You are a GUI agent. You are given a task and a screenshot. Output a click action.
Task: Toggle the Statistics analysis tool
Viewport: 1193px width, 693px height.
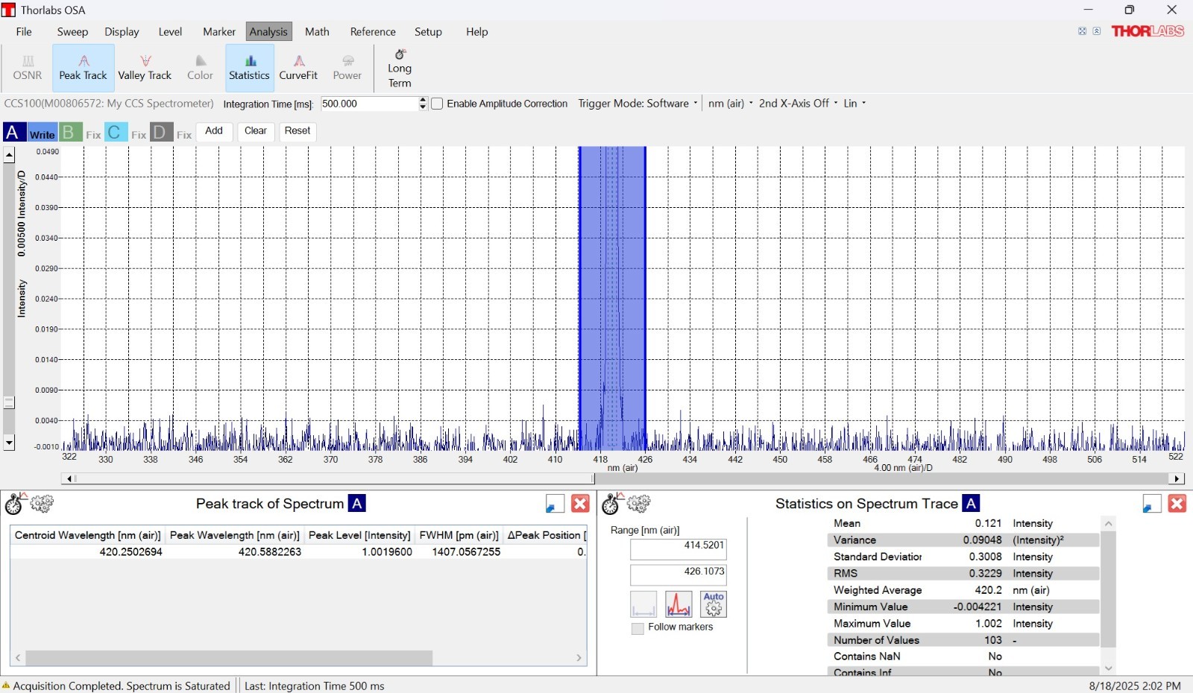coord(249,67)
